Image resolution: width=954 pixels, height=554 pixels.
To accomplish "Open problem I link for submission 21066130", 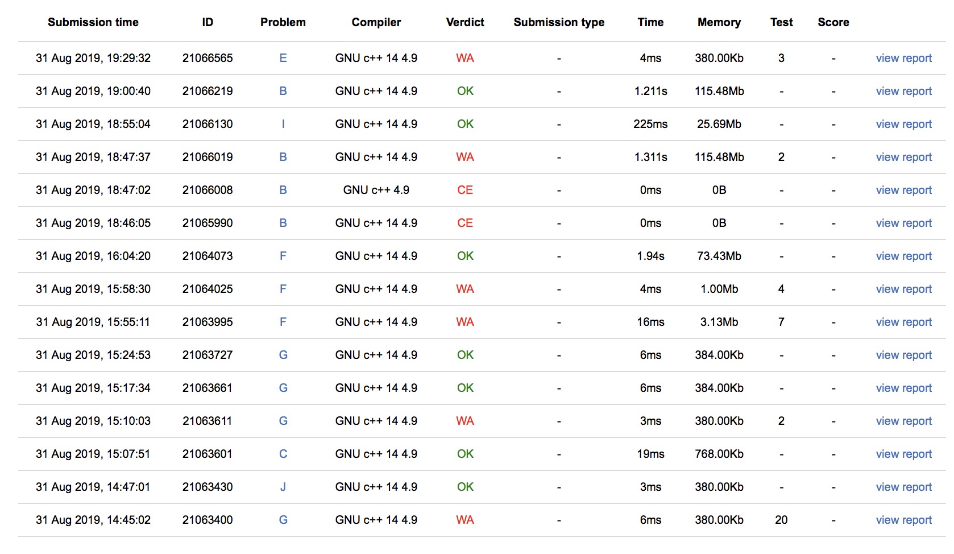I will (x=283, y=124).
